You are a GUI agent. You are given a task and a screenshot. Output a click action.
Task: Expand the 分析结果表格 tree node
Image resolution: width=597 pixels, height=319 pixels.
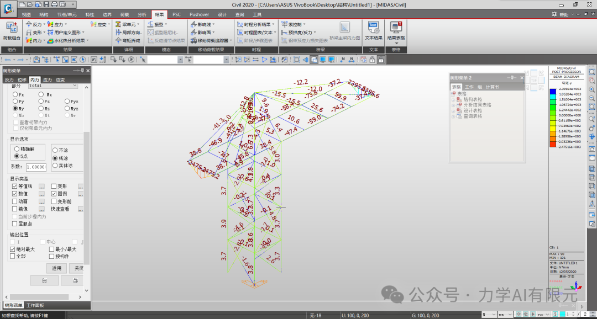click(x=453, y=105)
